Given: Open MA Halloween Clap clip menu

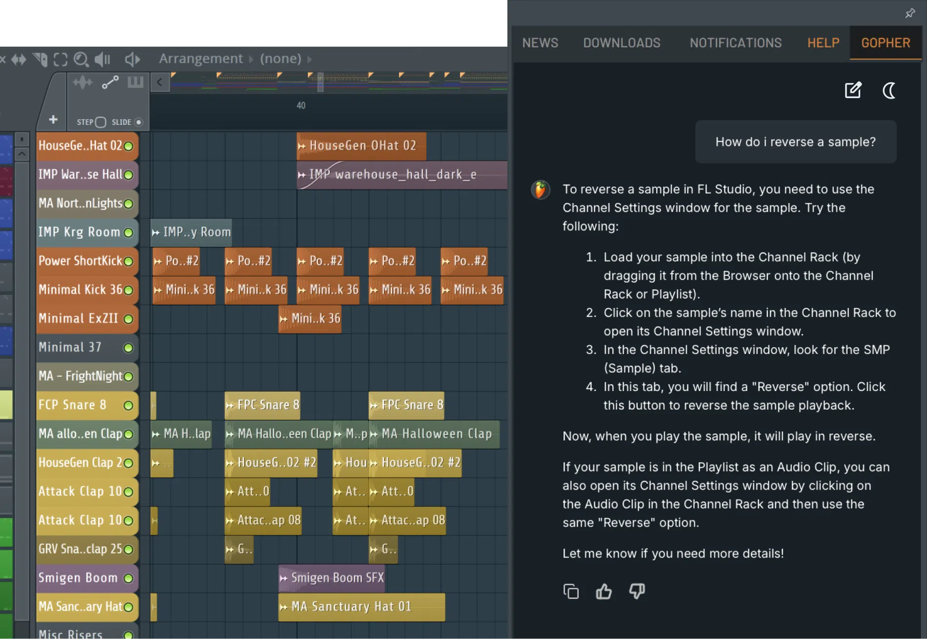Looking at the screenshot, I should click(x=374, y=434).
